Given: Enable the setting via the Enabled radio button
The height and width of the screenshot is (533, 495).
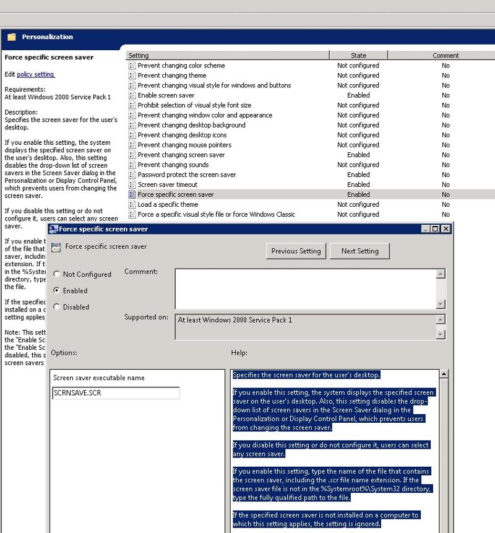Looking at the screenshot, I should 56,291.
